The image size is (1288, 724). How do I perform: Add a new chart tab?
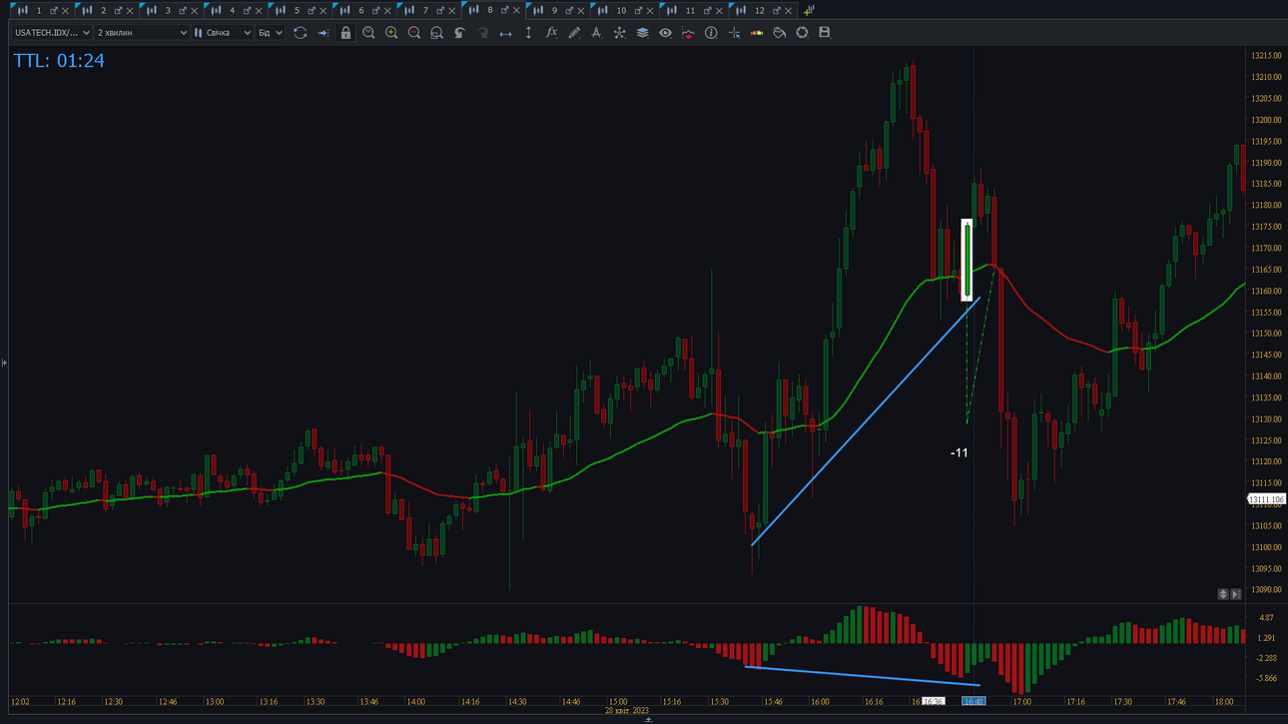click(809, 10)
